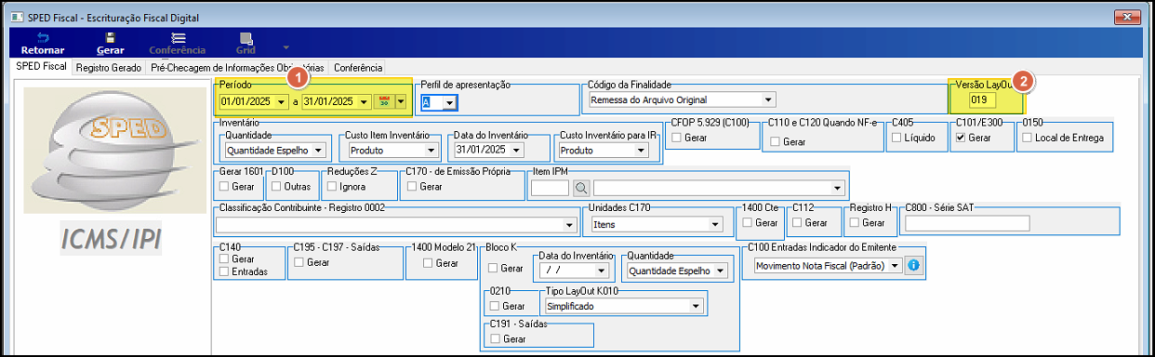Screen dimensions: 1155x357
Task: Open the Conferência toolbar item
Action: 178,44
